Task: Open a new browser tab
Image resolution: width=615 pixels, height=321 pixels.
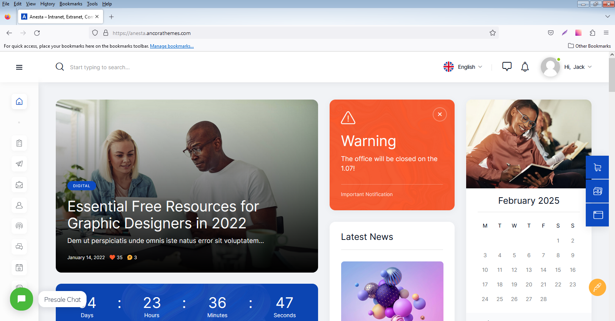Action: [x=111, y=17]
